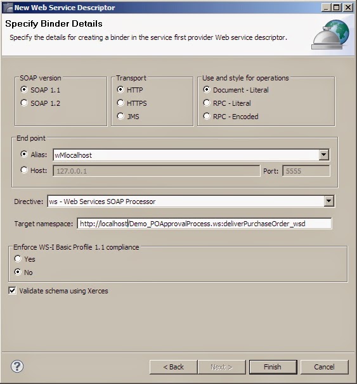
Task: Click the Host 127.0.0.1 field
Action: click(157, 171)
